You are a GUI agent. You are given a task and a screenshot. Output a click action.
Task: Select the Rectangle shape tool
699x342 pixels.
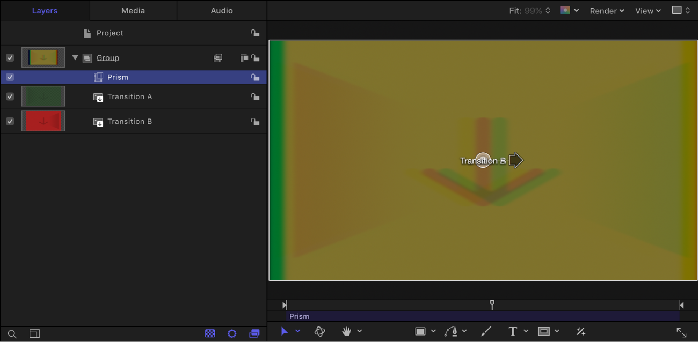pyautogui.click(x=422, y=331)
